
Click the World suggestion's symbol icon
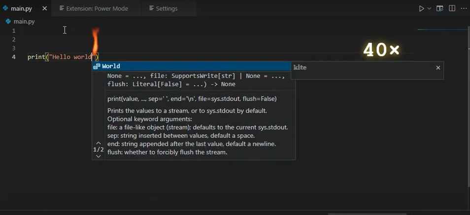[x=97, y=66]
